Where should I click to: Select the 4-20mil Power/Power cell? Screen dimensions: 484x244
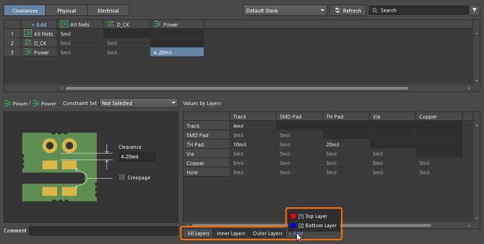pyautogui.click(x=177, y=52)
